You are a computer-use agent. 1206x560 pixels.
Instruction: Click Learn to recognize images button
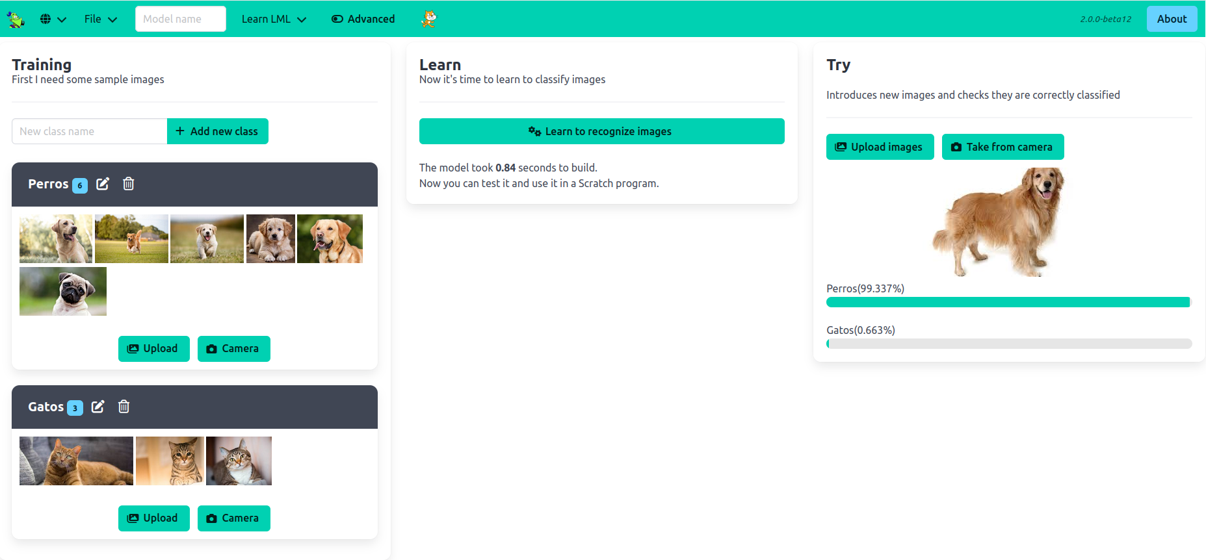coord(601,131)
